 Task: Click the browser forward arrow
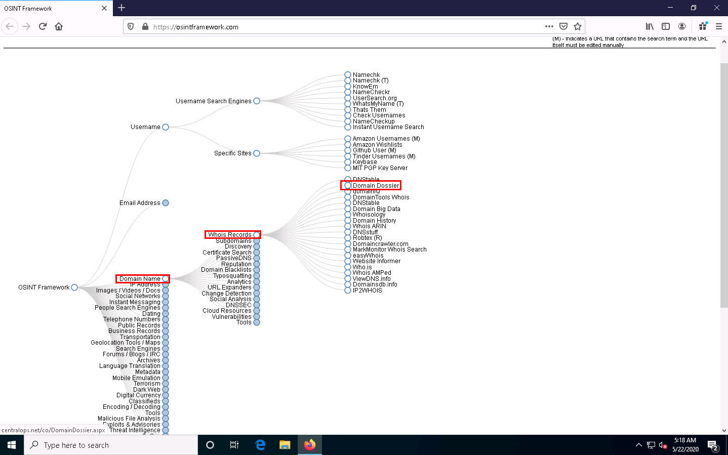[26, 26]
